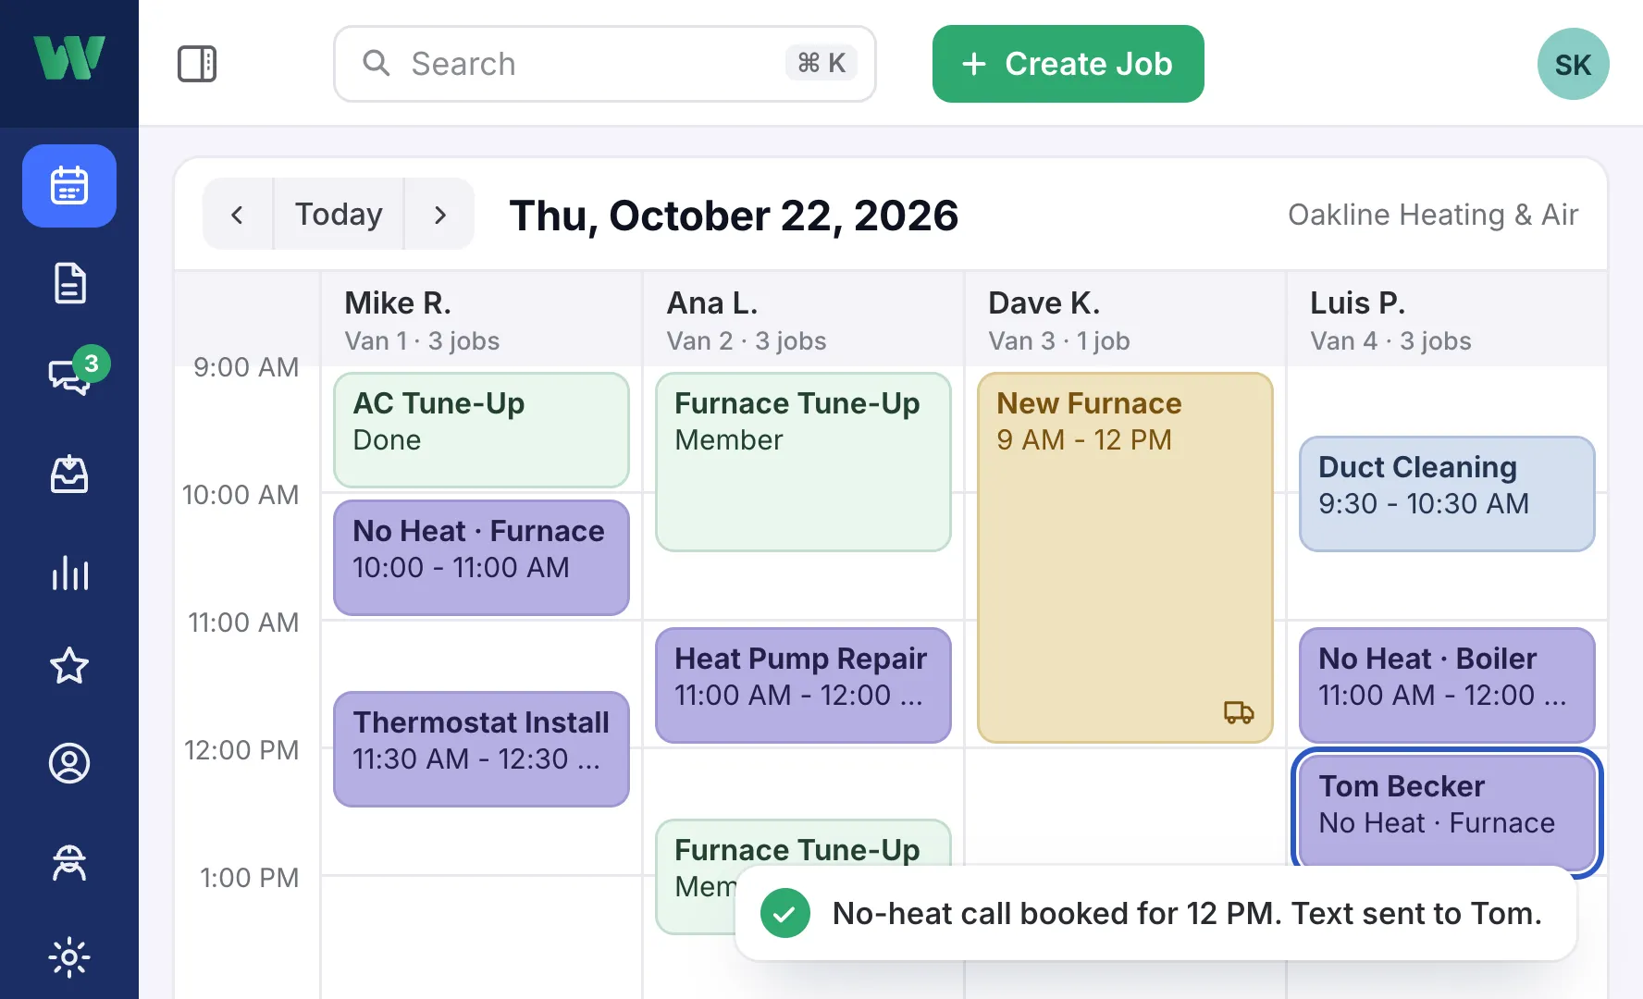This screenshot has width=1643, height=999.
Task: Click the Van 1 · 3 jobs subtitle
Action: (422, 341)
